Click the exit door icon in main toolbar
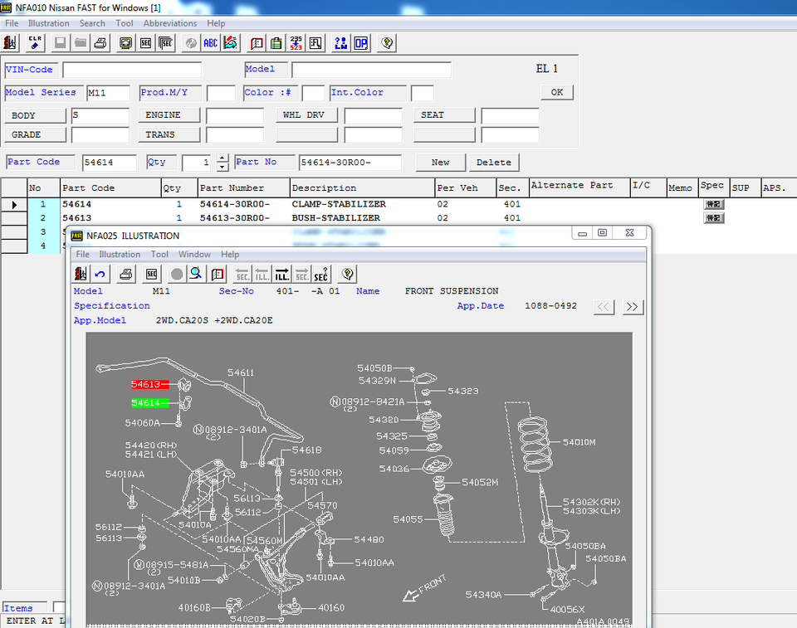This screenshot has height=628, width=797. [10, 43]
